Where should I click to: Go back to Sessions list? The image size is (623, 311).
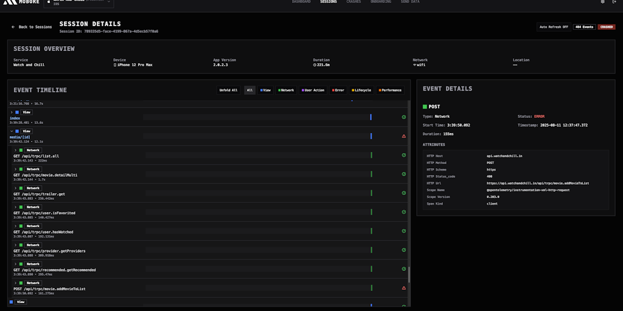coord(32,27)
